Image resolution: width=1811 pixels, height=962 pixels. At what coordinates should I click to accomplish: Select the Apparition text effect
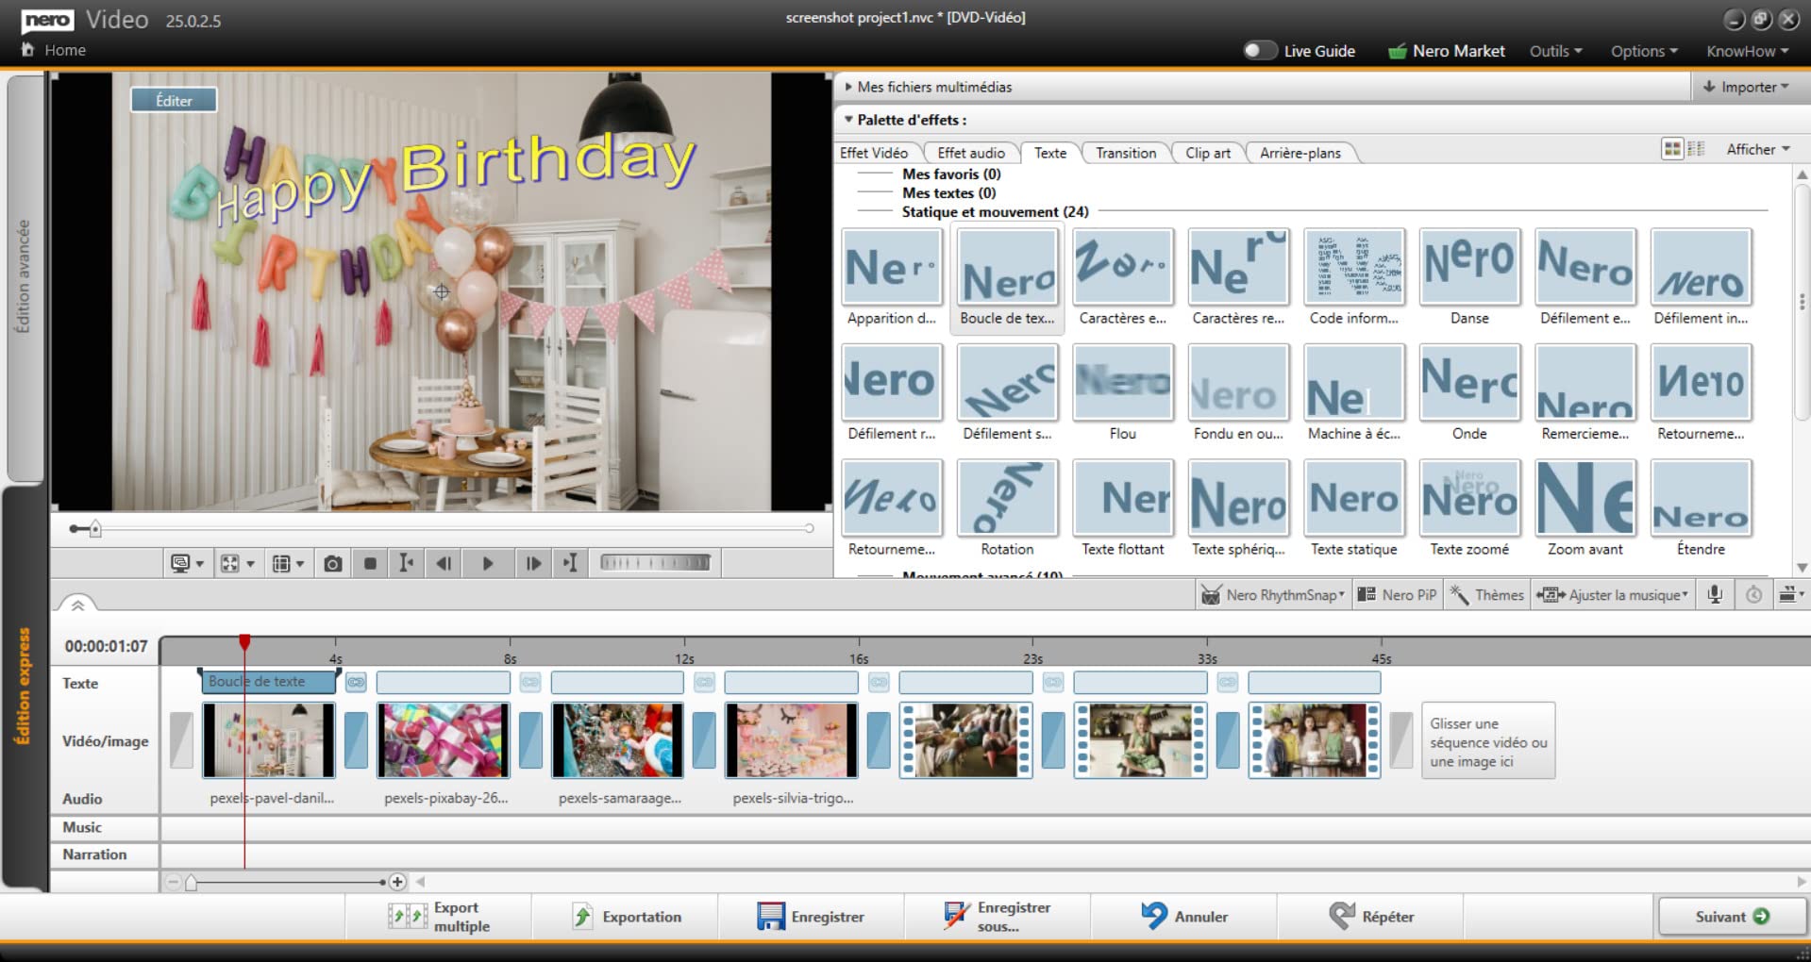[892, 278]
